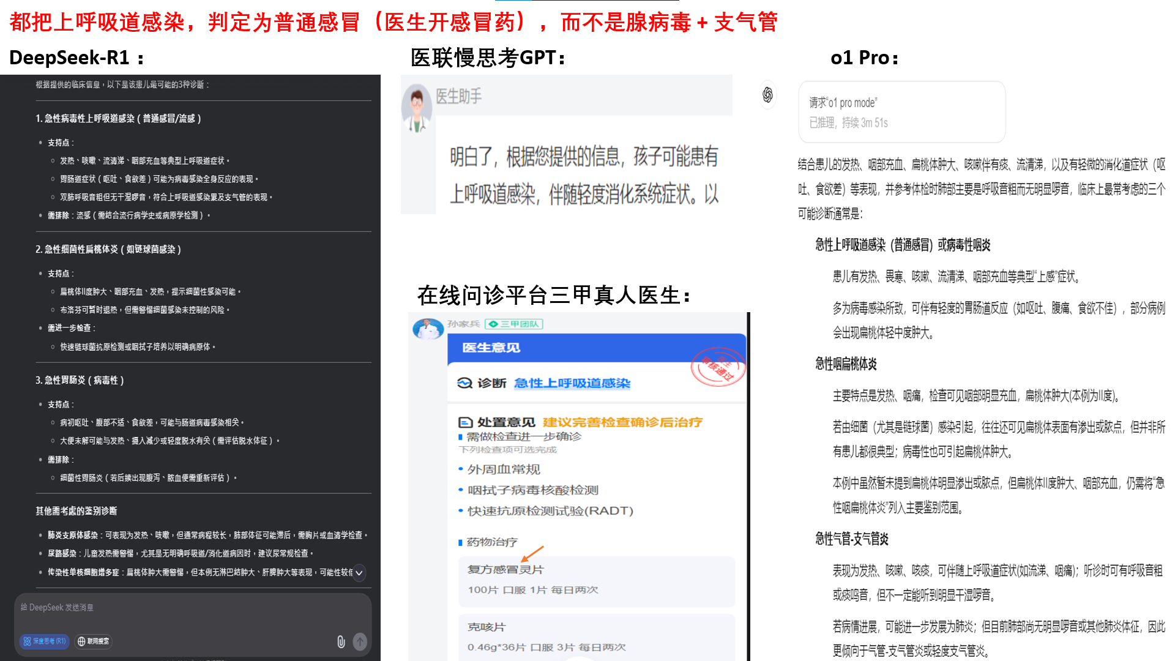Click doctor 孙家兵's profile photo

[428, 329]
